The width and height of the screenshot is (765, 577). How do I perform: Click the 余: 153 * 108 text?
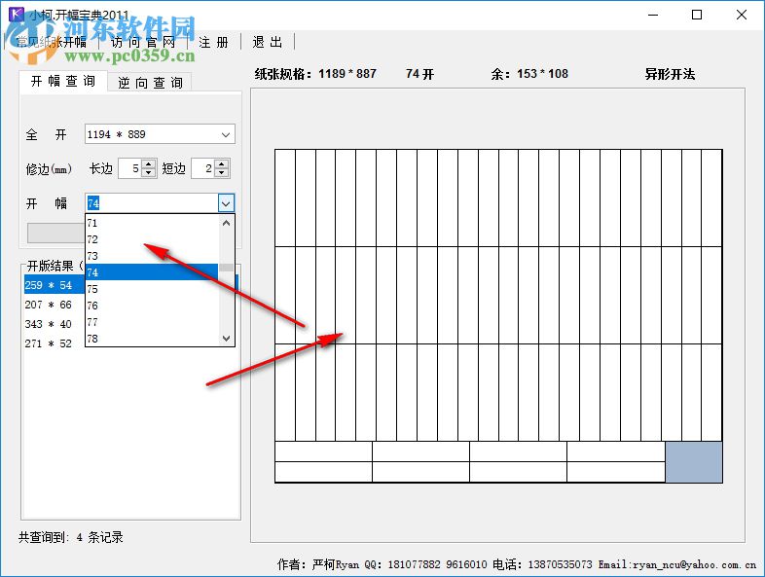(529, 74)
